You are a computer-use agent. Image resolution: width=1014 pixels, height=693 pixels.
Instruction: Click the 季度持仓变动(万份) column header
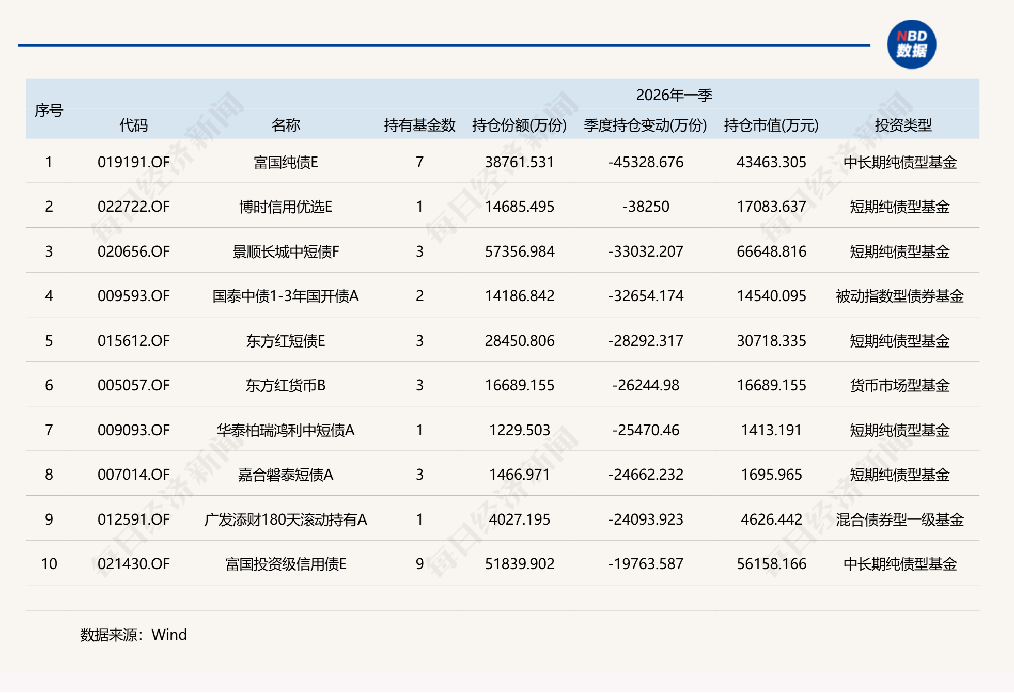[644, 125]
